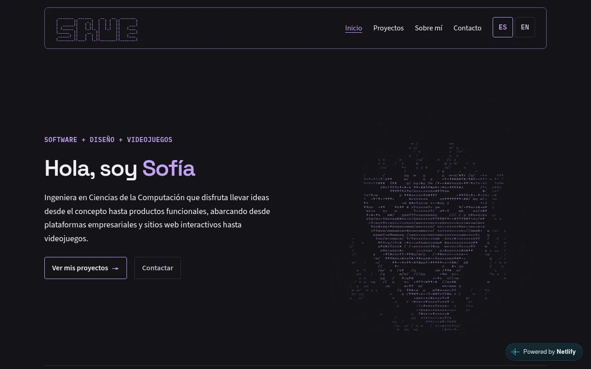Click the Ver mis proyectos button

tap(85, 268)
